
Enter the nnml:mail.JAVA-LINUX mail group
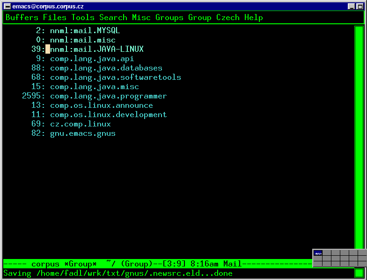[x=96, y=49]
